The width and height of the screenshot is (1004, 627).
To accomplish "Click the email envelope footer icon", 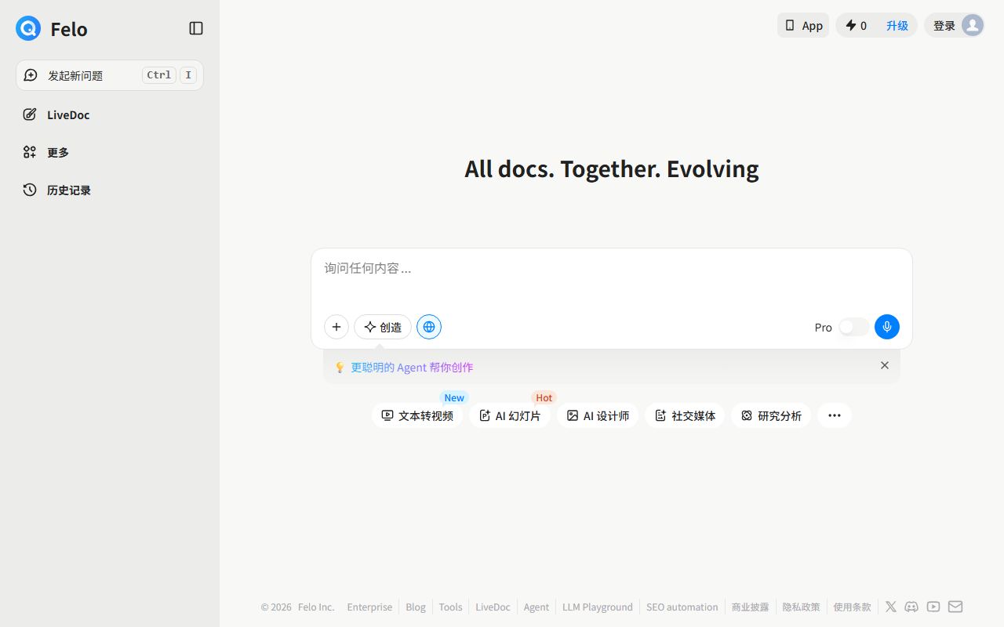I will pos(955,607).
